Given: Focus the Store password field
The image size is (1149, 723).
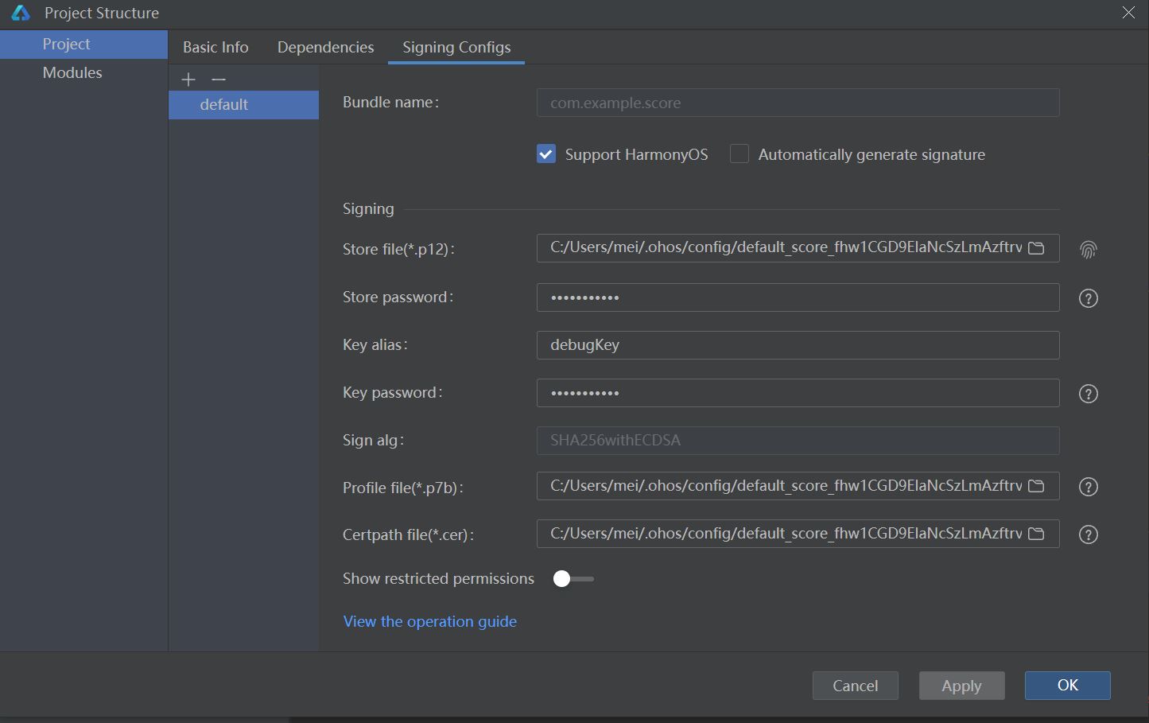Looking at the screenshot, I should click(x=798, y=297).
